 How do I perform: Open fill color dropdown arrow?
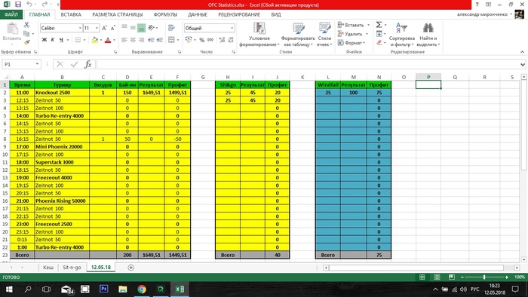(x=100, y=40)
